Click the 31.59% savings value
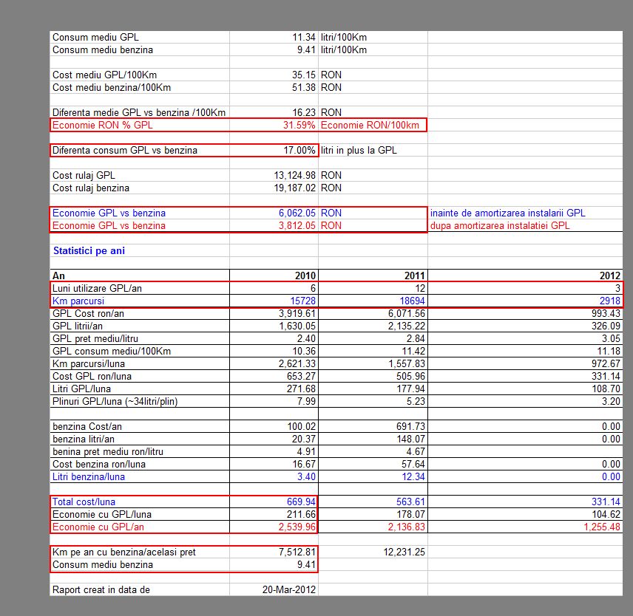633x616 pixels. click(299, 125)
